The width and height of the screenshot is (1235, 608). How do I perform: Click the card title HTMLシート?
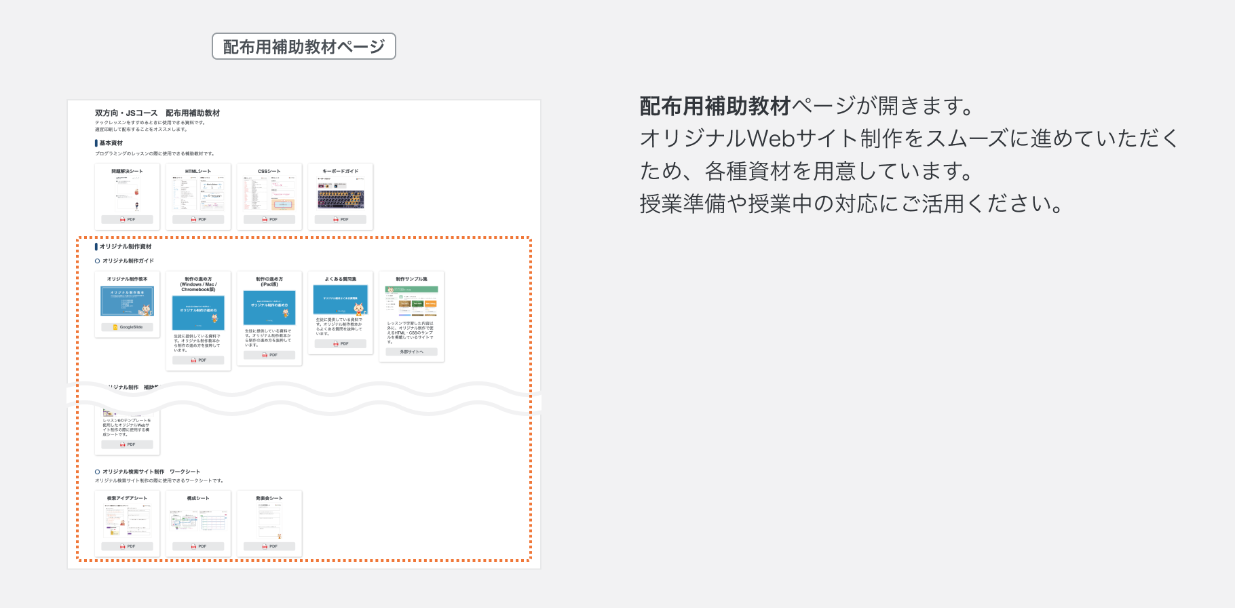(198, 171)
